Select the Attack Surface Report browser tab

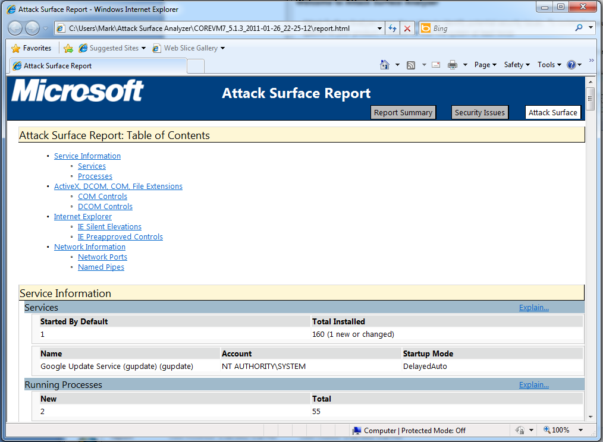99,66
